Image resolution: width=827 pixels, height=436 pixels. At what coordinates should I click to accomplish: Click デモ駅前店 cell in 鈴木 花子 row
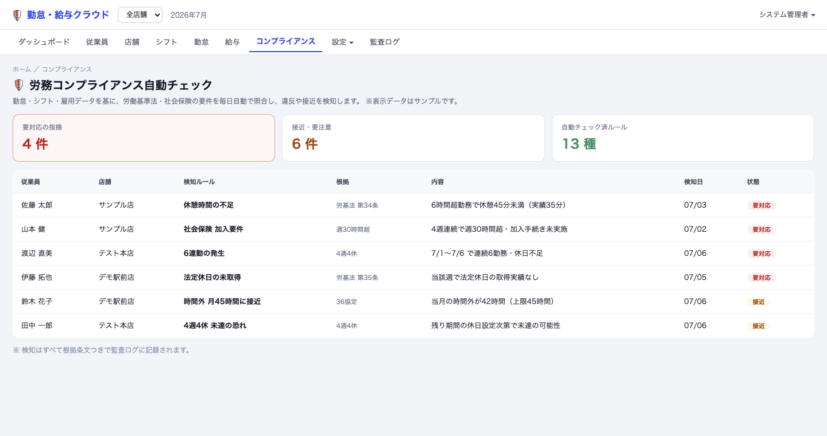(x=116, y=301)
